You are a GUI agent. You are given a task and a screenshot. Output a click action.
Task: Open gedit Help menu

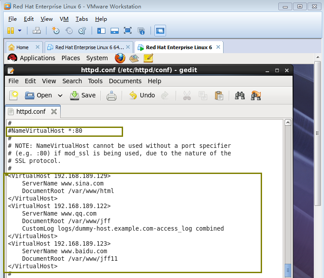click(x=154, y=81)
